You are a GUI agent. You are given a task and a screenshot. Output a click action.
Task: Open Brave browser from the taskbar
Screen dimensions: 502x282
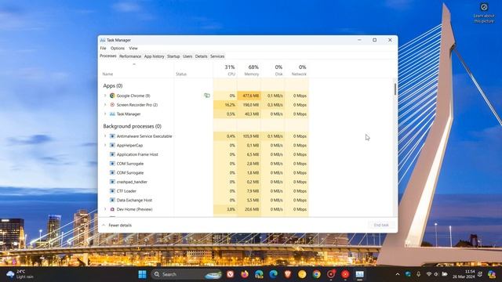coord(288,274)
